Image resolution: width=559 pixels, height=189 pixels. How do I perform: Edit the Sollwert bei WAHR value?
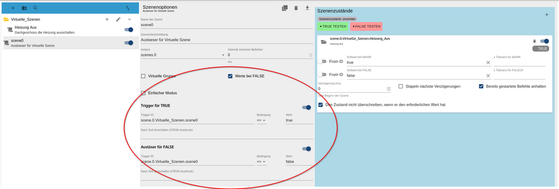(415, 62)
